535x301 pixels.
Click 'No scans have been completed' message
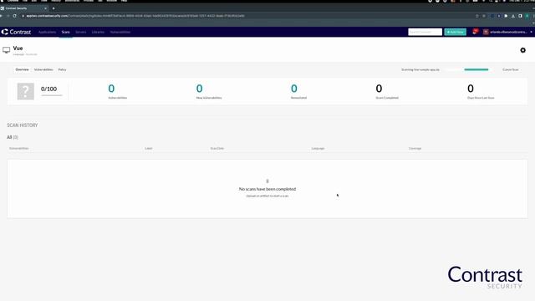click(x=267, y=189)
